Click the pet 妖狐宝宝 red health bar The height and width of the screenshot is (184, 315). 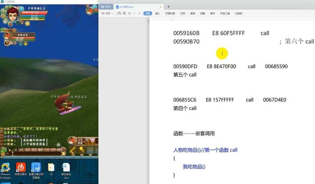pos(22,38)
